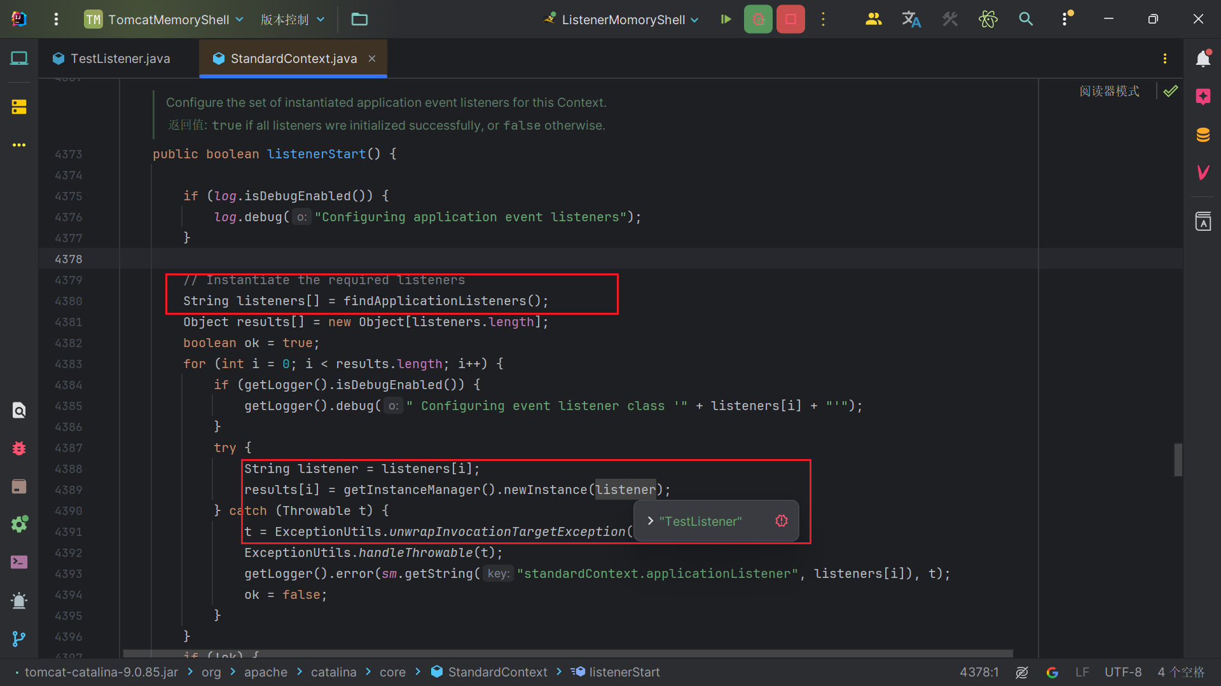The height and width of the screenshot is (686, 1221).
Task: Click the catalina breadcrumb
Action: (334, 672)
